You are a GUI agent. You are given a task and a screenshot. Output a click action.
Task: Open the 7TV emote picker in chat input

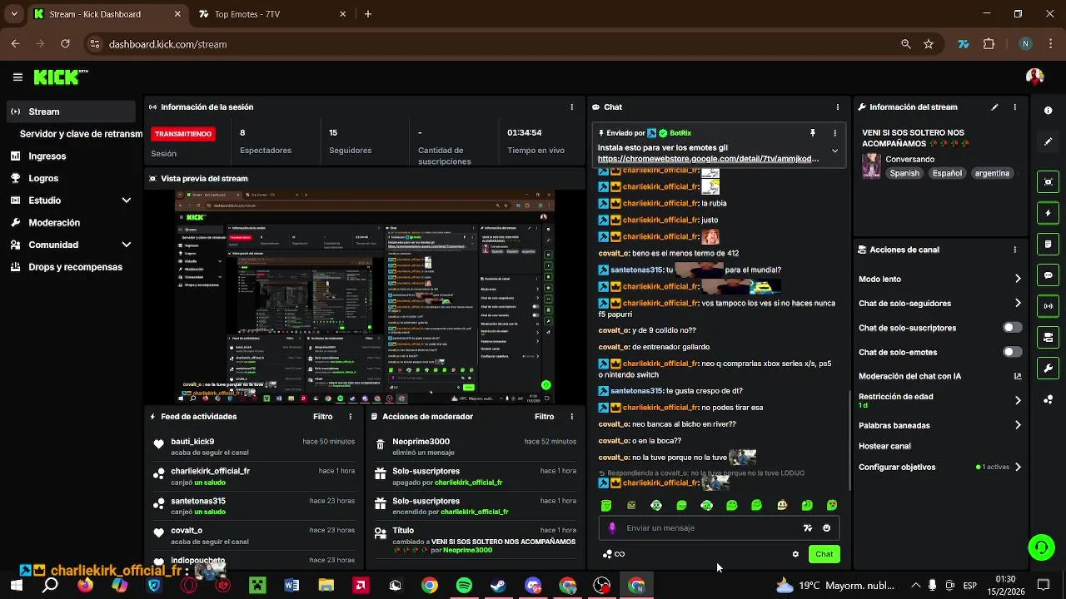coord(807,528)
